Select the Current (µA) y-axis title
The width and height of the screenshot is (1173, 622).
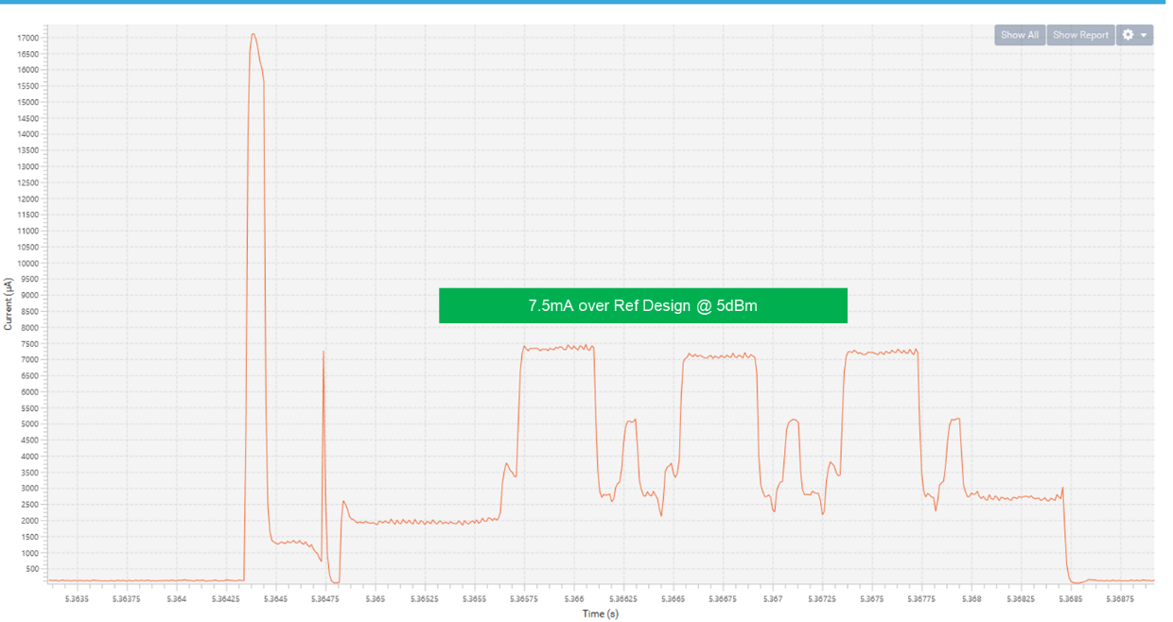pos(9,303)
